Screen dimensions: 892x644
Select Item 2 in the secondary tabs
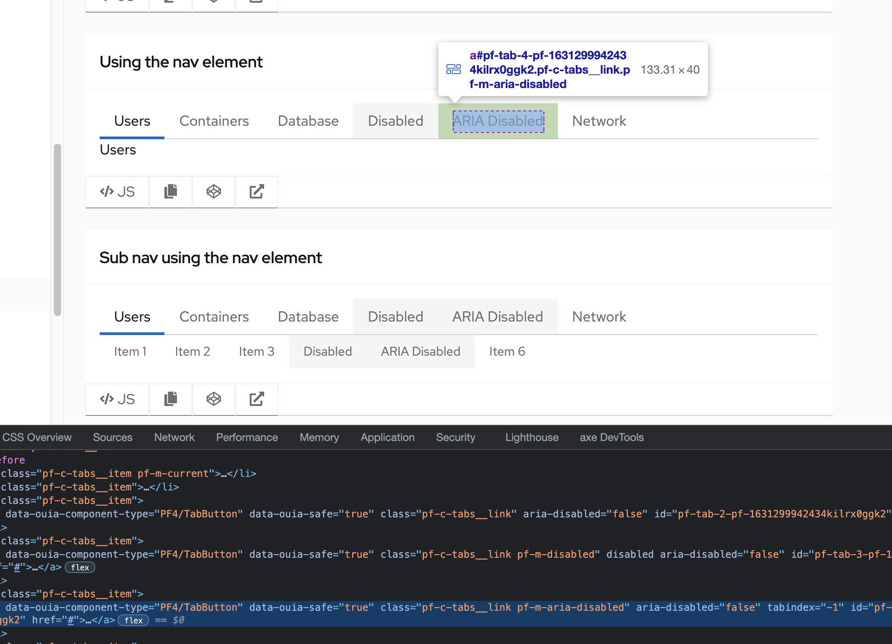click(x=192, y=352)
